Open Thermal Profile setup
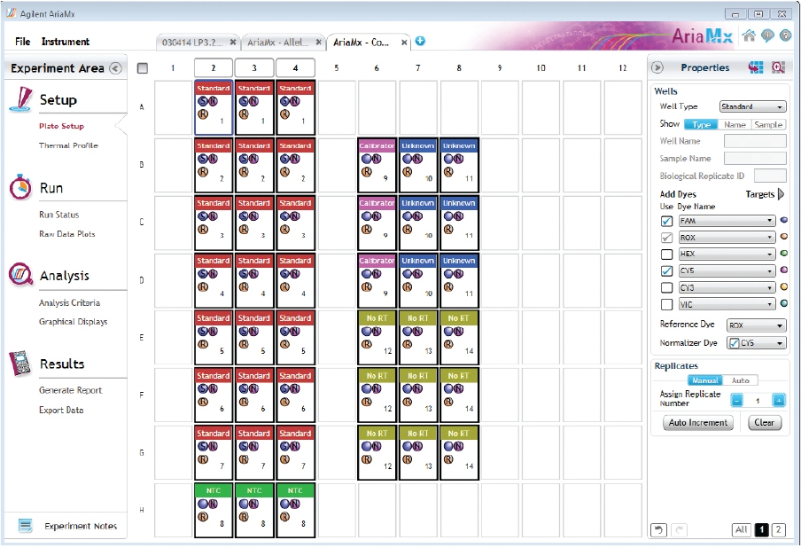Viewport: 801px width, 548px height. point(68,145)
